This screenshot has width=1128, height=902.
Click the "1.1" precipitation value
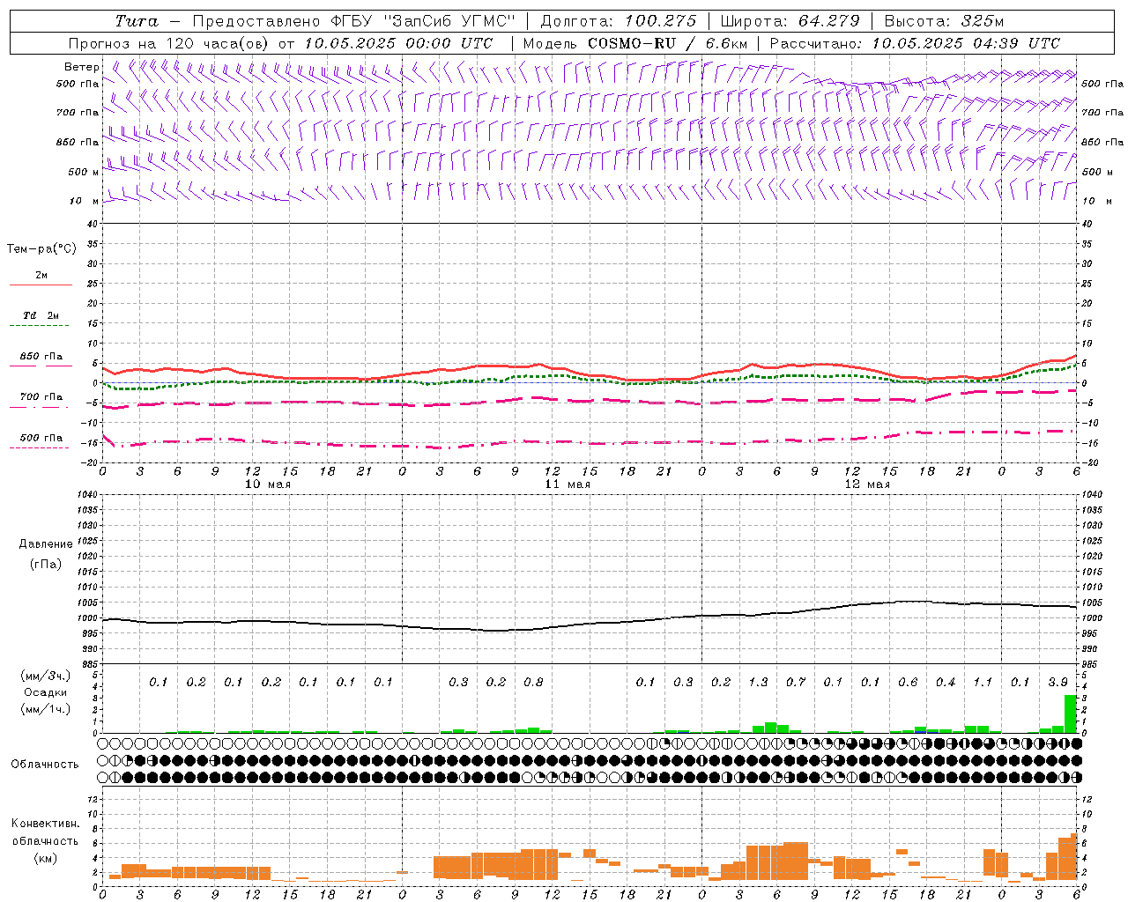[983, 683]
